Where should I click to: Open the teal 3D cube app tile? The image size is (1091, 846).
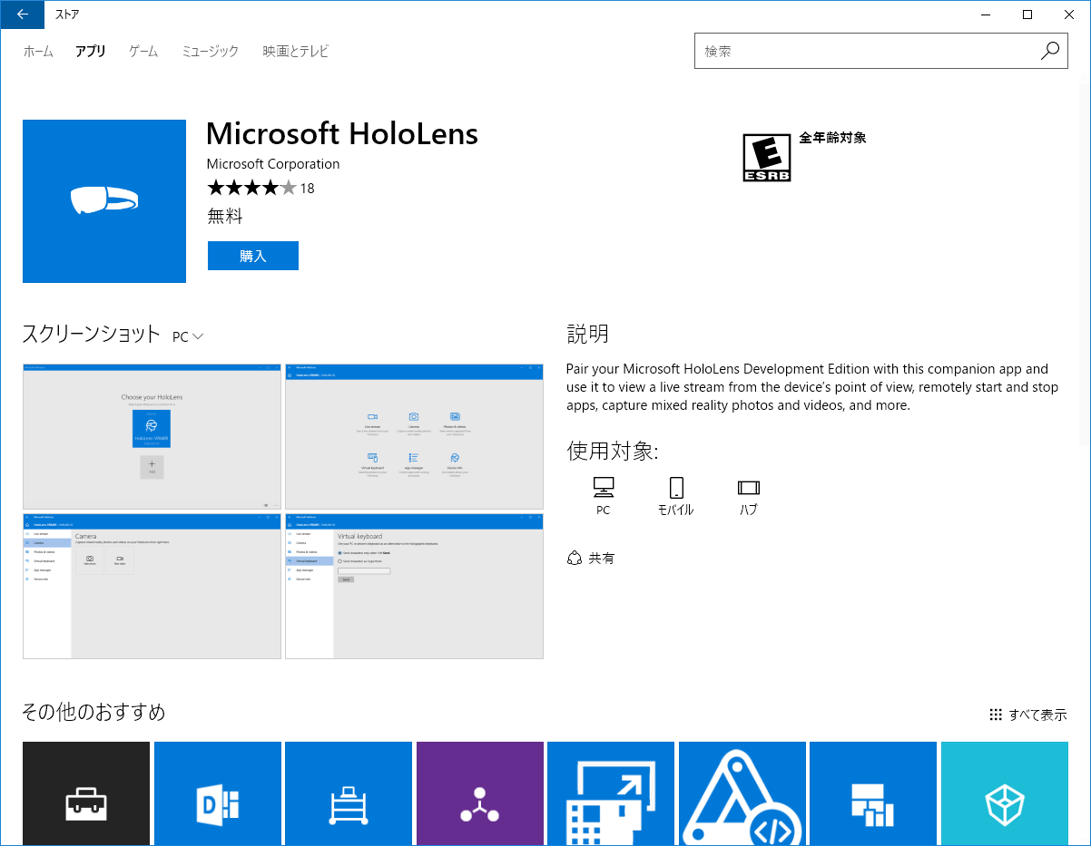(x=1005, y=793)
